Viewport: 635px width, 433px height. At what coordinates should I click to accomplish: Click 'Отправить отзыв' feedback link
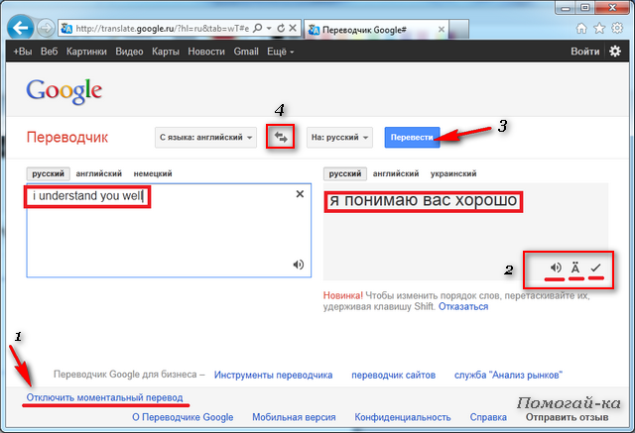coord(567,417)
